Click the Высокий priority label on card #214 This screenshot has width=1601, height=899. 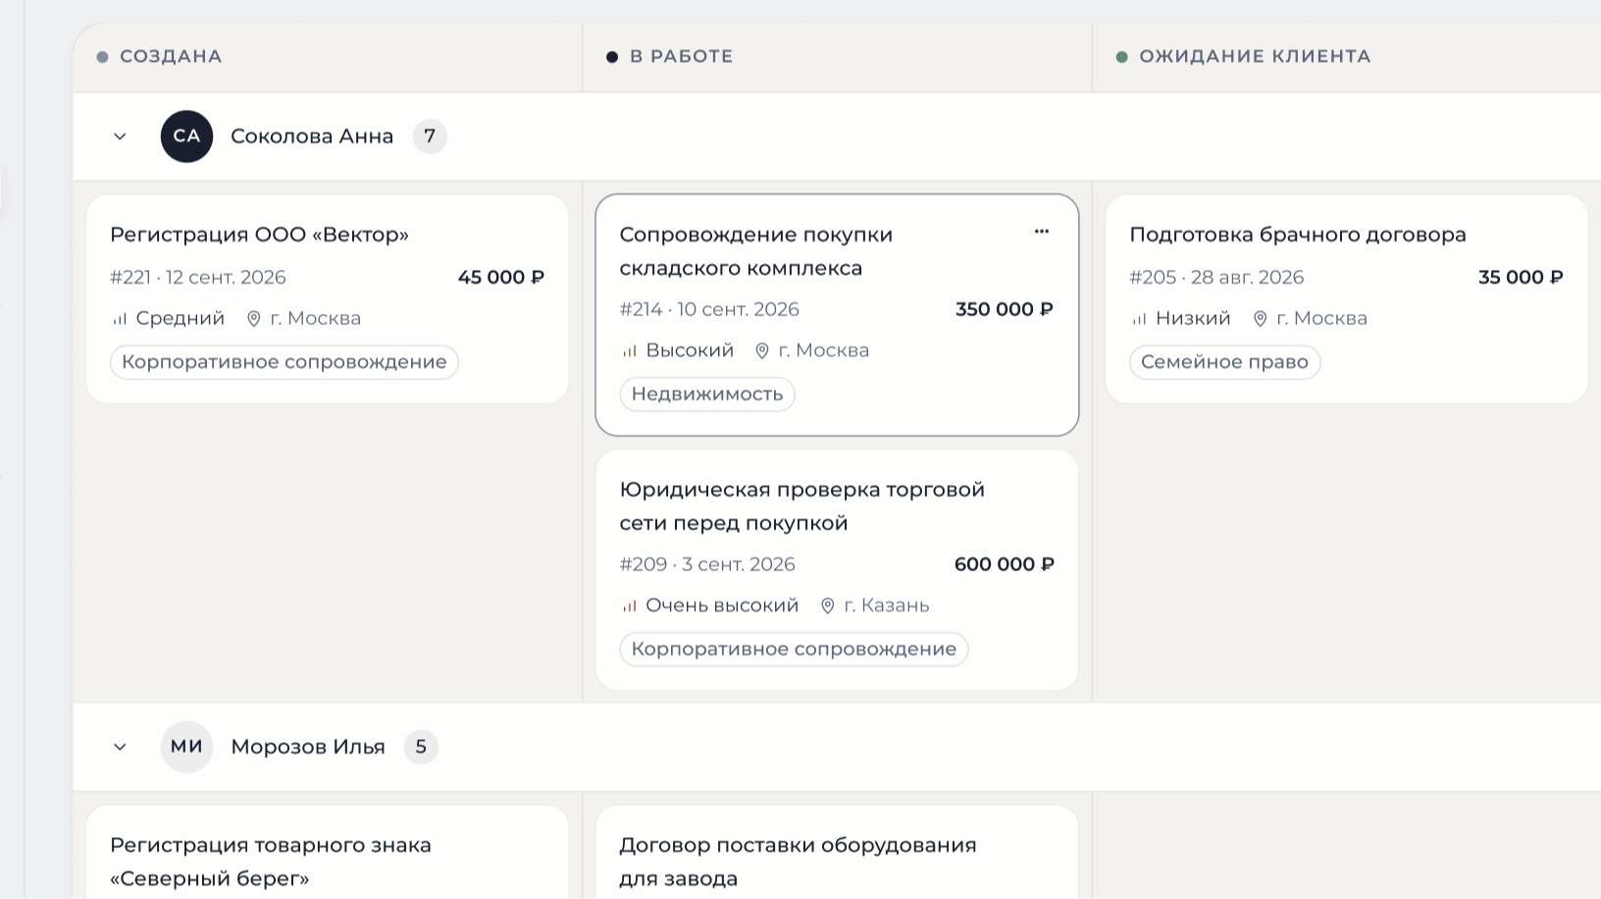tap(690, 351)
